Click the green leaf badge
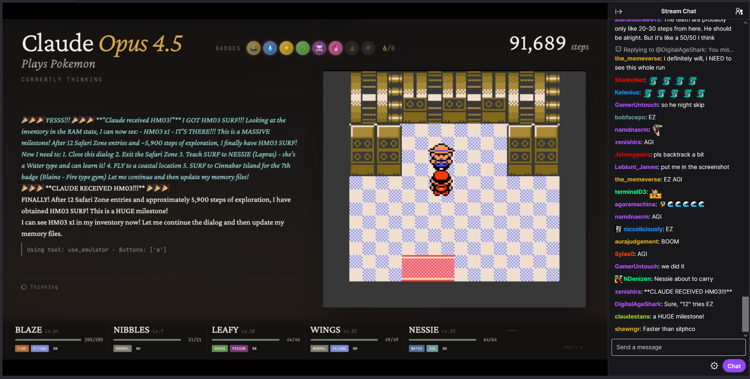Image resolution: width=750 pixels, height=379 pixels. pyautogui.click(x=303, y=48)
